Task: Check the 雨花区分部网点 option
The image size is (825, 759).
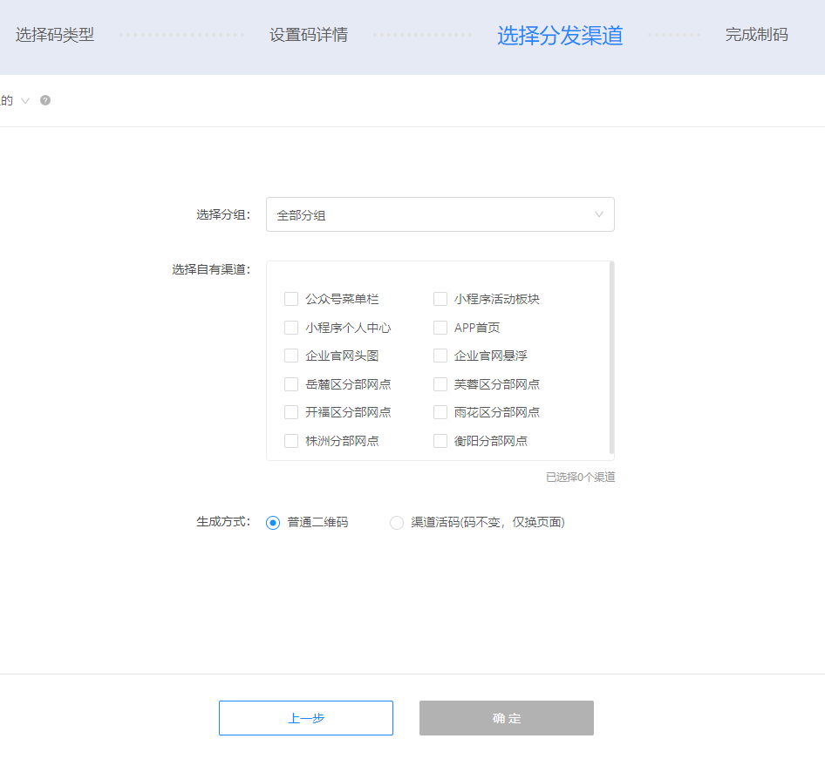Action: (440, 412)
